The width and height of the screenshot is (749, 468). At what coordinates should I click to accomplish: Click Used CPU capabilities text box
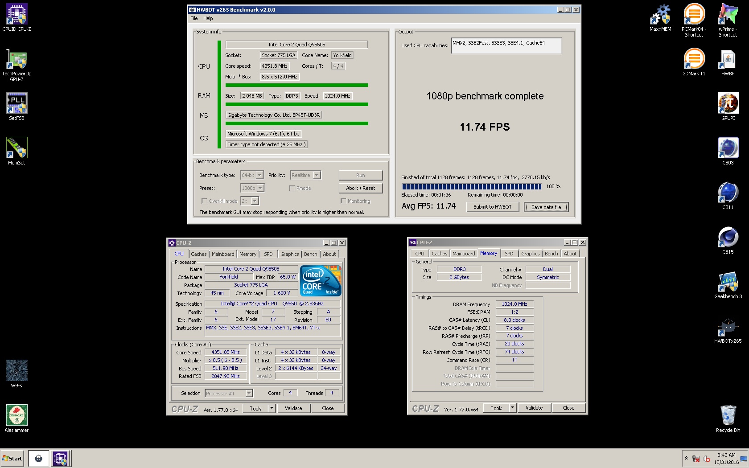(506, 46)
